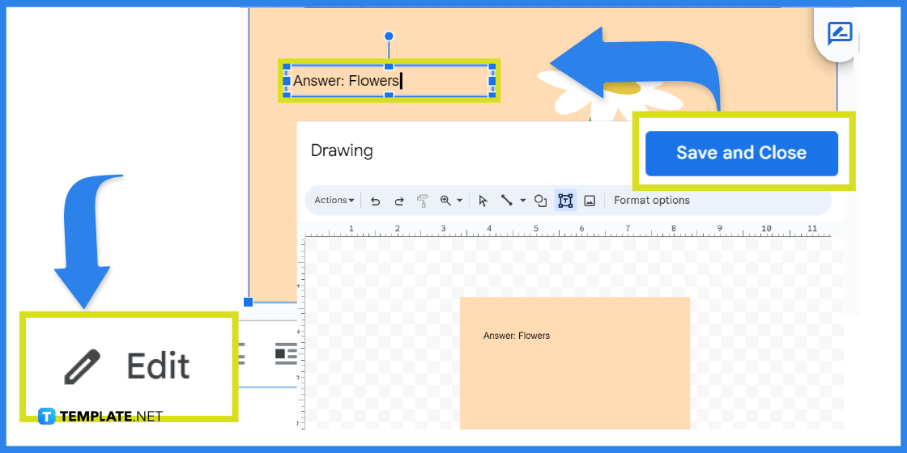
Task: Pick the Line drawing tool
Action: pos(507,201)
